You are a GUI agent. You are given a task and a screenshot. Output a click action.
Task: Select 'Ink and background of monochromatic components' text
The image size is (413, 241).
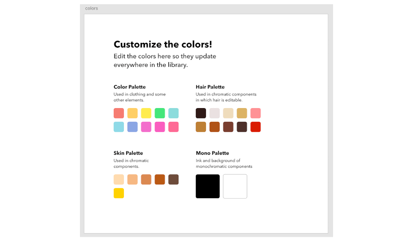224,164
